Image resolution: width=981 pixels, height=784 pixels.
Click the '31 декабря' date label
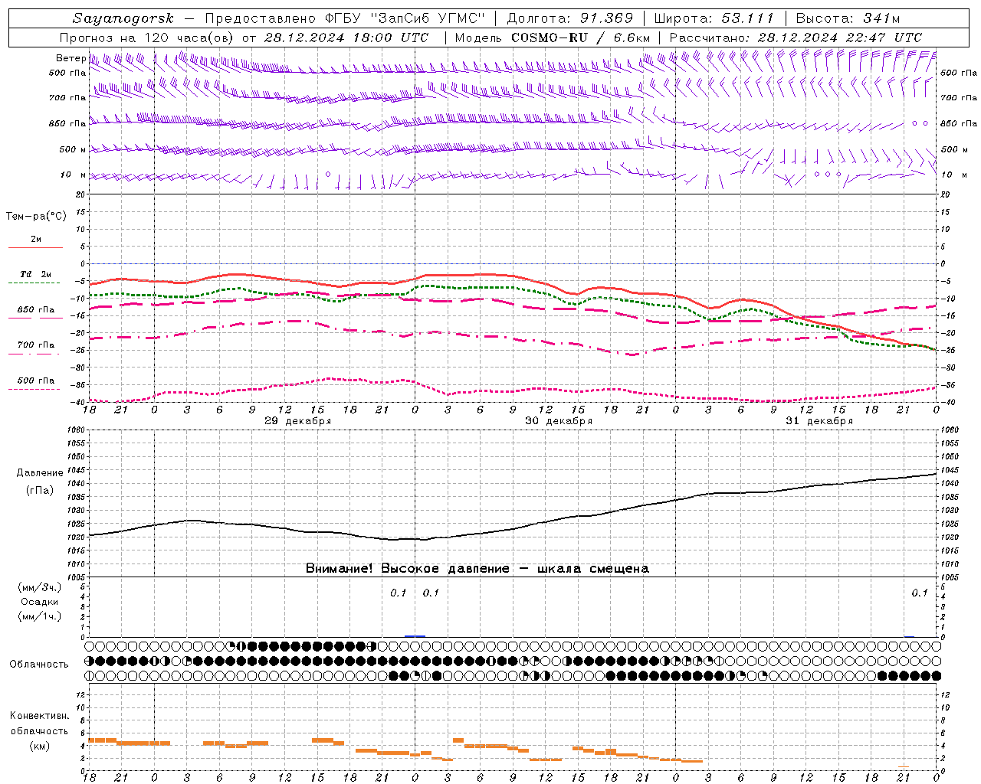(819, 421)
